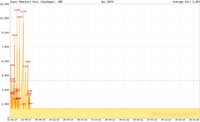This screenshot has width=200, height=122.
Task: Click the 5335 data label
Action: pos(25,66)
